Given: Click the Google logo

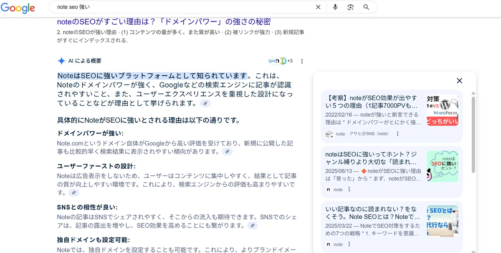Looking at the screenshot, I should 18,8.
